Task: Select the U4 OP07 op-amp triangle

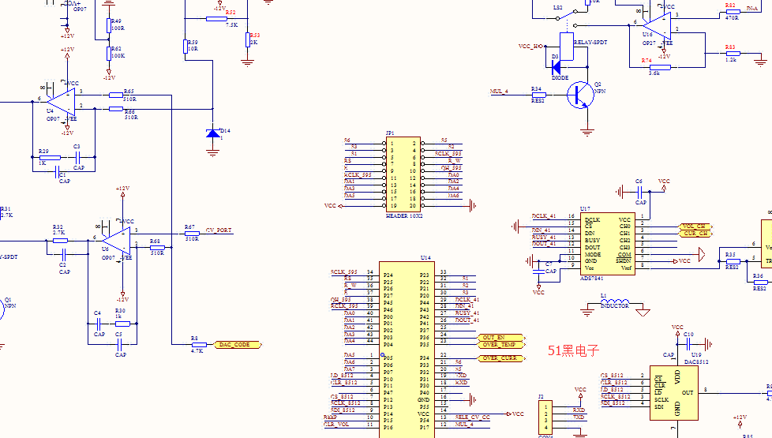Action: pos(61,102)
